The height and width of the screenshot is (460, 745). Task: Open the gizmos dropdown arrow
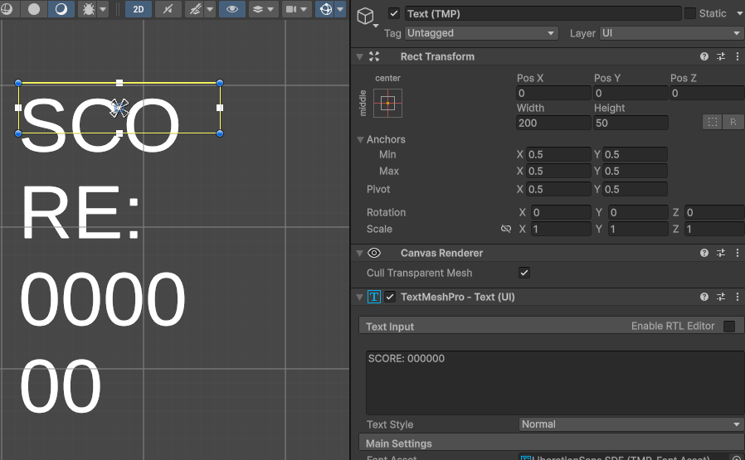click(340, 9)
